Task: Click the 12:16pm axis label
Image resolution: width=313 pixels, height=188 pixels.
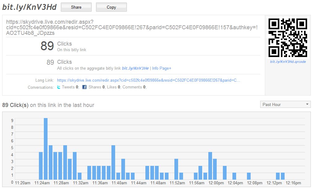Action: pyautogui.click(x=293, y=183)
